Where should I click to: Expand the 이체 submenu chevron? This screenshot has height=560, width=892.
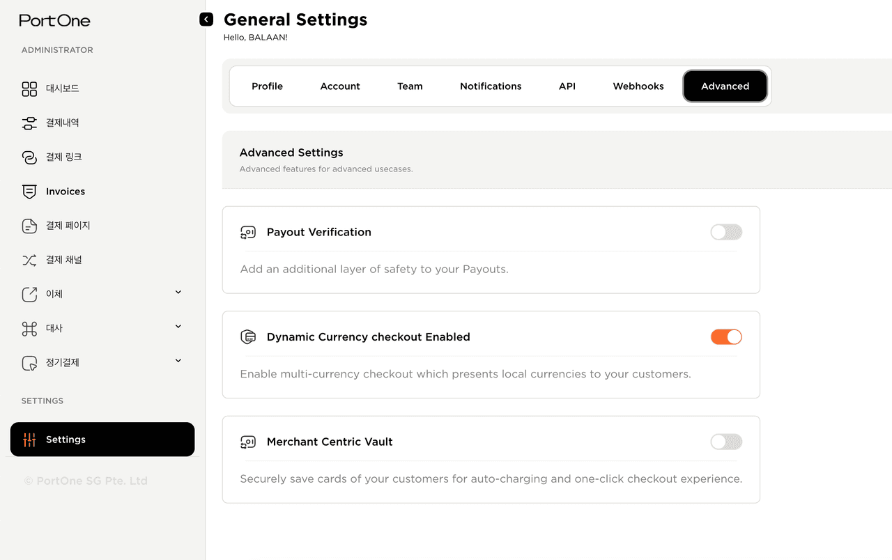178,293
